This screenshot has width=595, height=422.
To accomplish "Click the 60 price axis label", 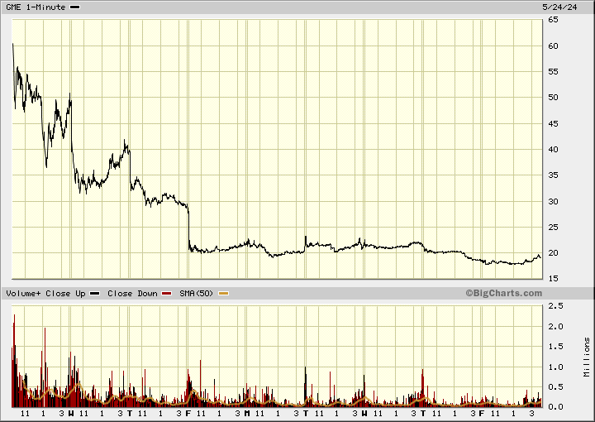I will pos(553,46).
